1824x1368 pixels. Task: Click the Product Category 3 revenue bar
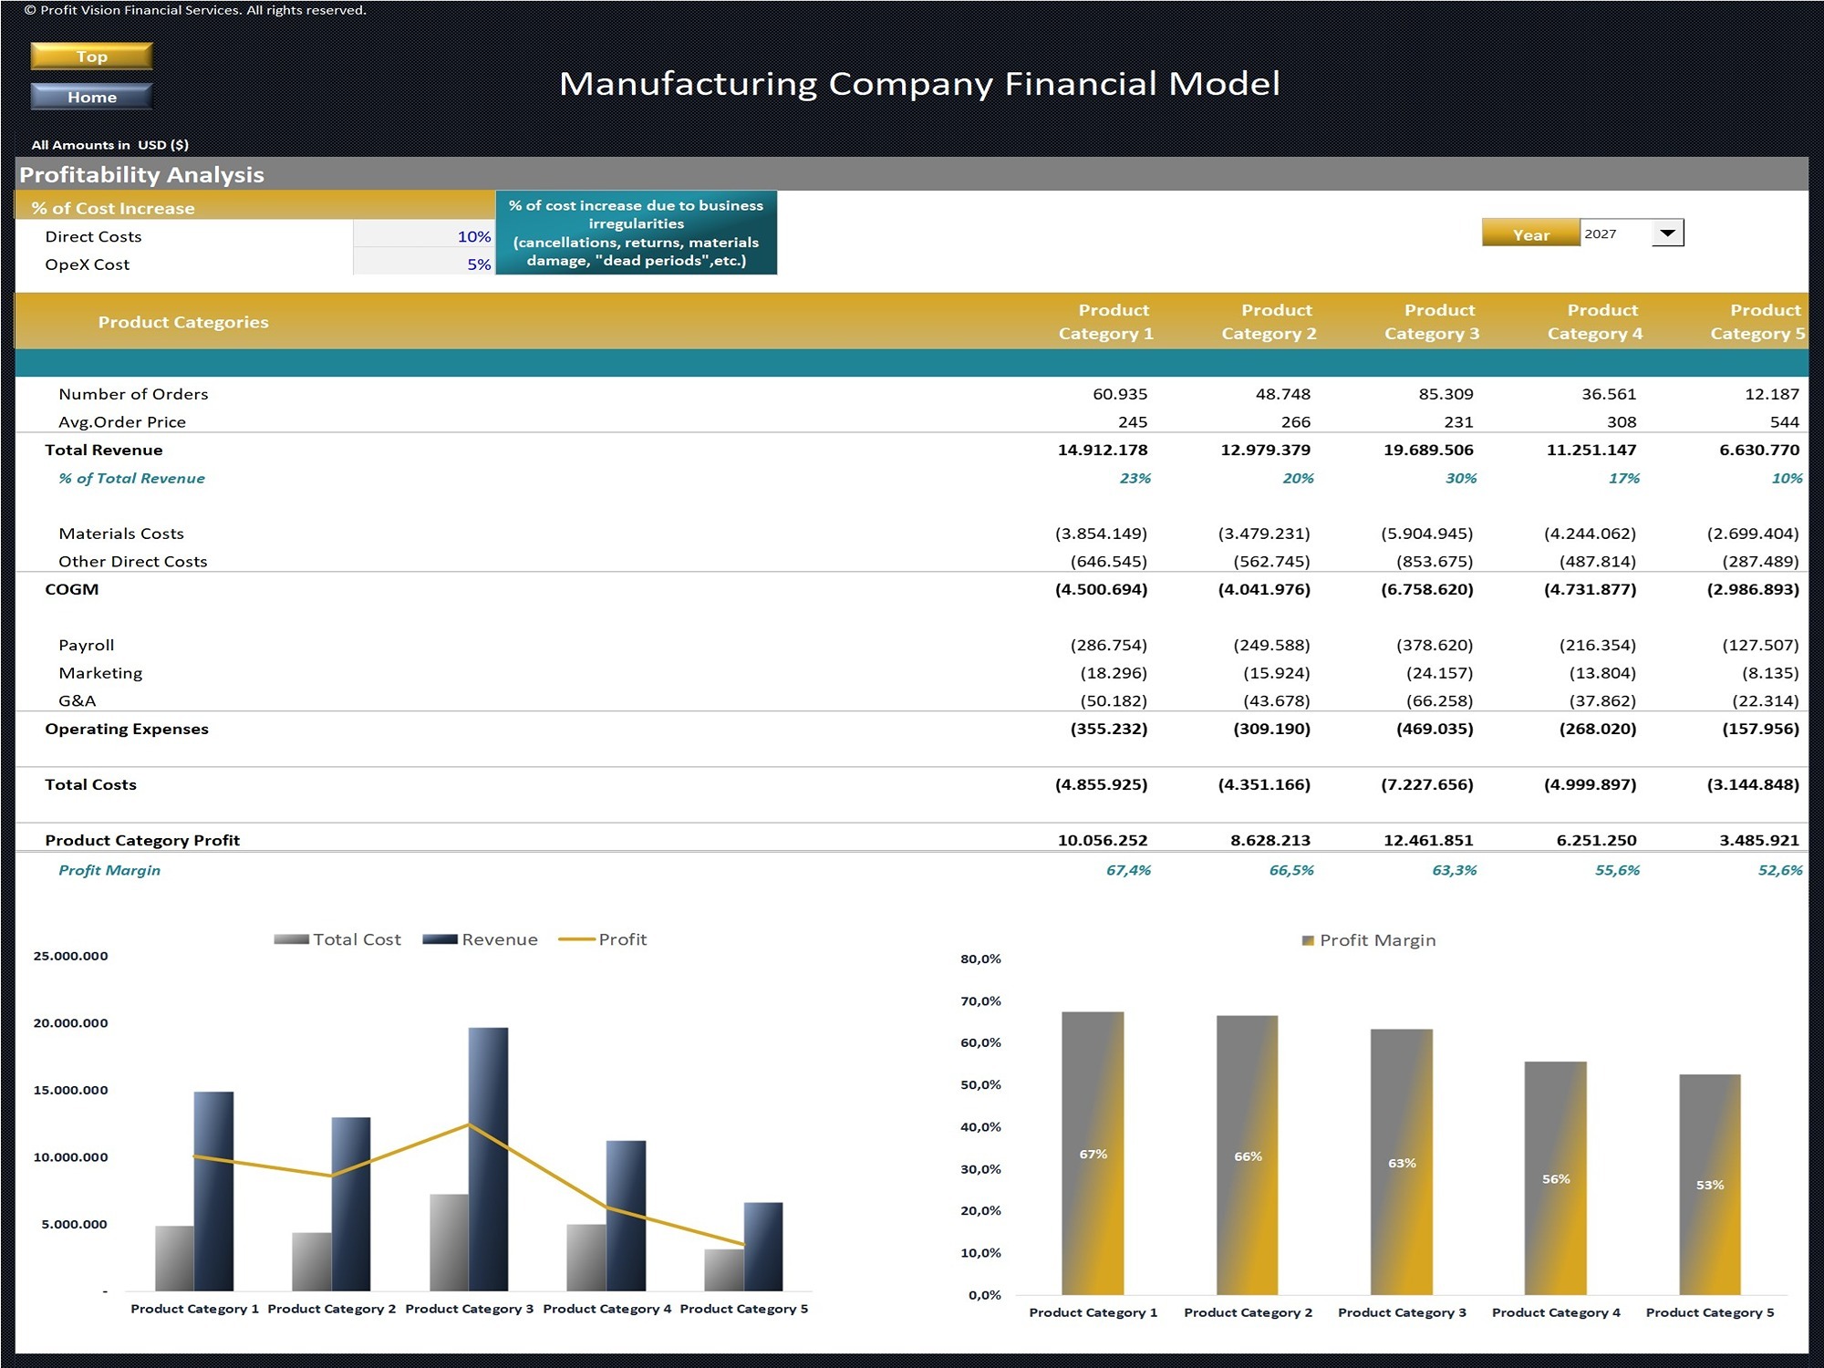click(489, 1158)
